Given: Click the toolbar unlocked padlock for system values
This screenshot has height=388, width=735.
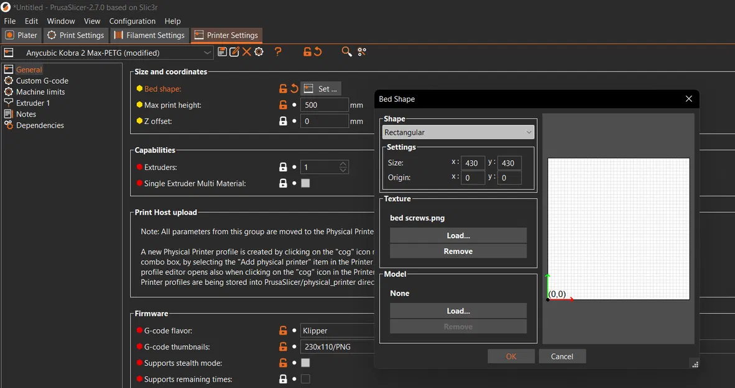Looking at the screenshot, I should coord(307,52).
